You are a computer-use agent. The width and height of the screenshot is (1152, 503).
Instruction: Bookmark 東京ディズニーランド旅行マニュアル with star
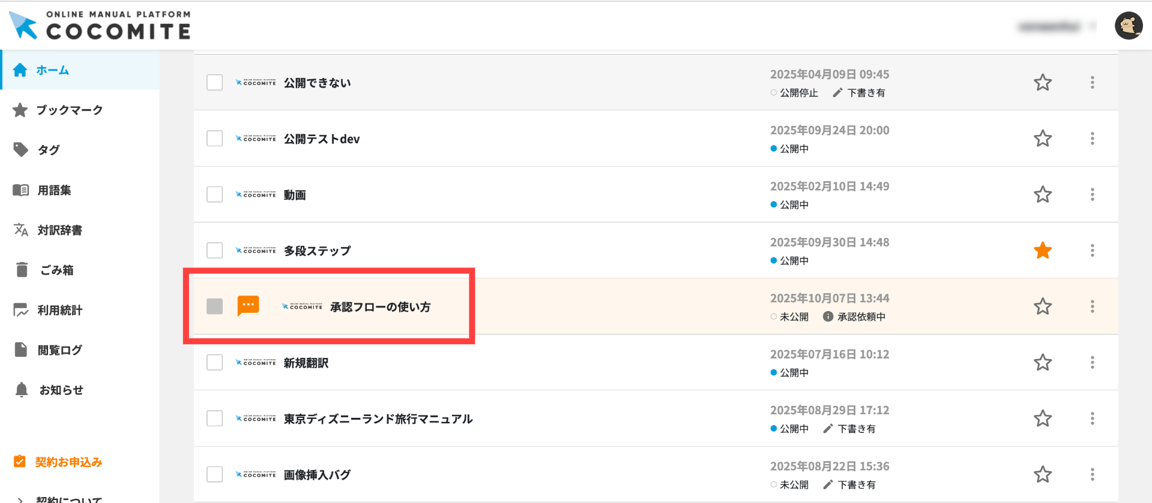click(x=1042, y=418)
